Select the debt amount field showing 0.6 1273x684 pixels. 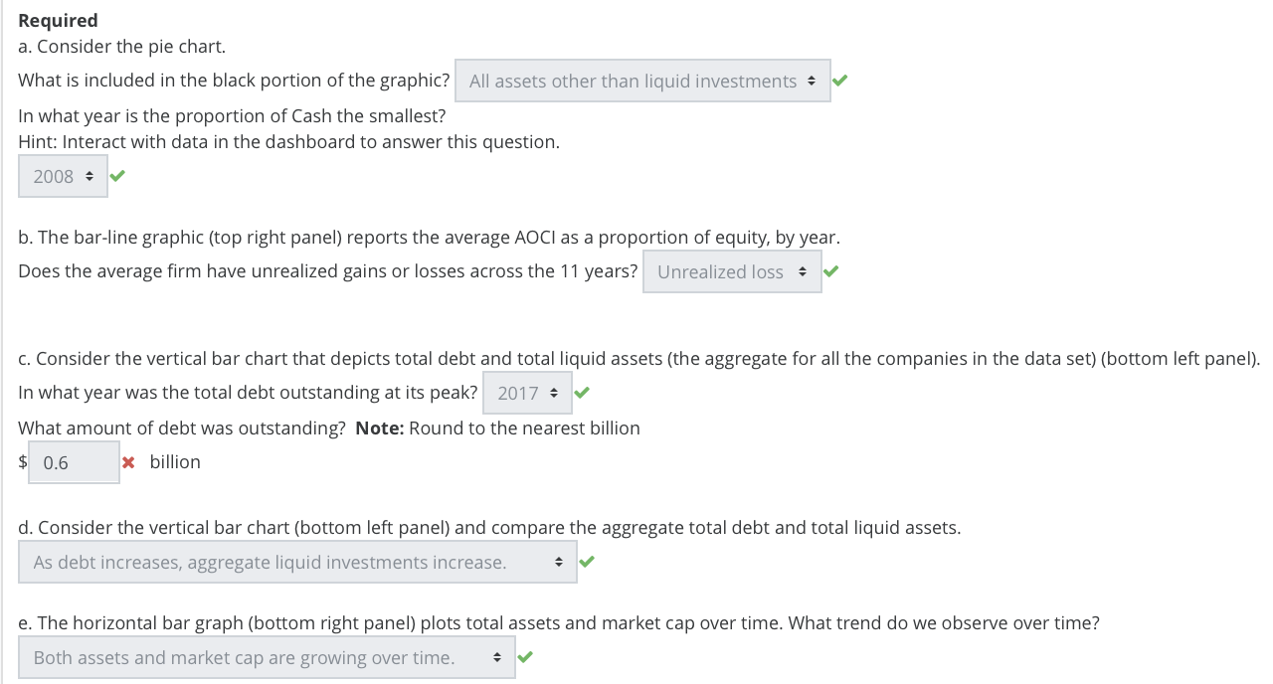pyautogui.click(x=74, y=461)
